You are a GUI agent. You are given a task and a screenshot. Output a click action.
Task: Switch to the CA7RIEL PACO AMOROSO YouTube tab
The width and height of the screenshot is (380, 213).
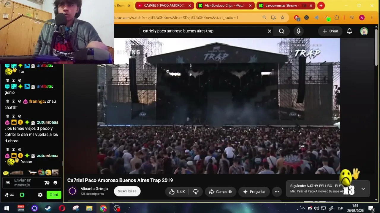pyautogui.click(x=164, y=6)
